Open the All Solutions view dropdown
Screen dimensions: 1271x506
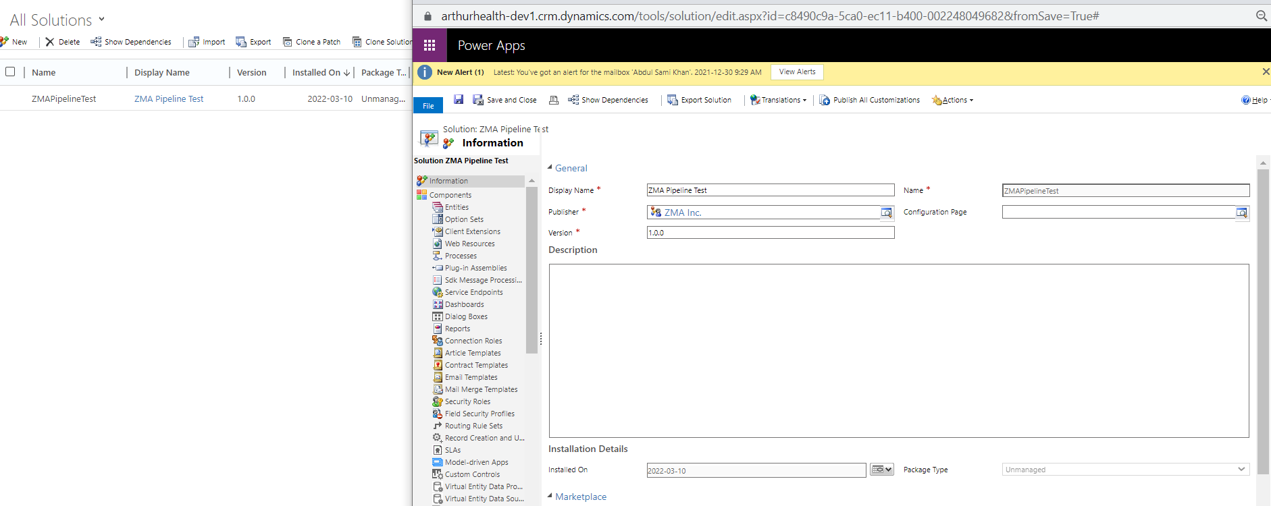point(102,20)
